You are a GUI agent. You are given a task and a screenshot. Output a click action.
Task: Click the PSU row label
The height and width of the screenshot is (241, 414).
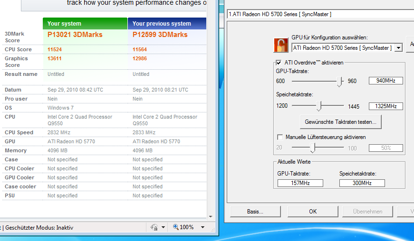point(10,196)
